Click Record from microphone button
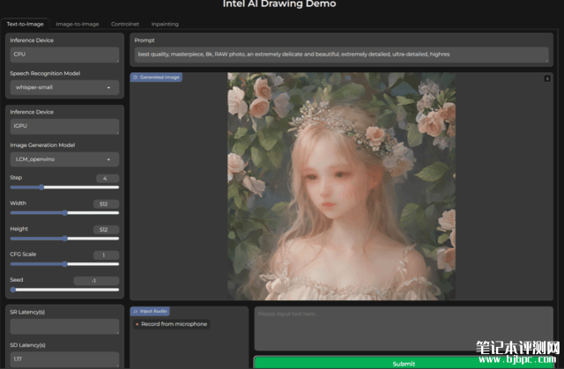Viewport: 564px width, 369px height. [171, 324]
